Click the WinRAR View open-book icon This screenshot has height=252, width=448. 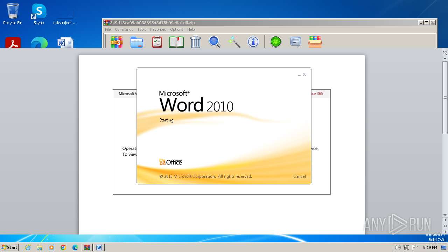pyautogui.click(x=176, y=42)
